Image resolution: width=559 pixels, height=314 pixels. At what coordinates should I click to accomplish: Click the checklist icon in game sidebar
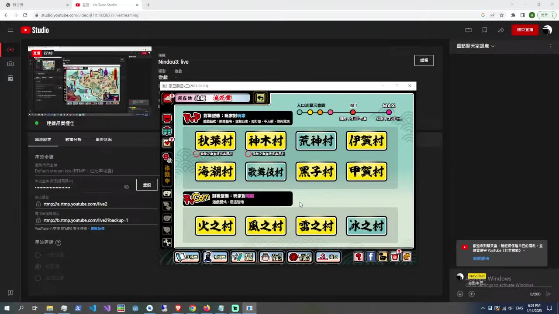(167, 143)
